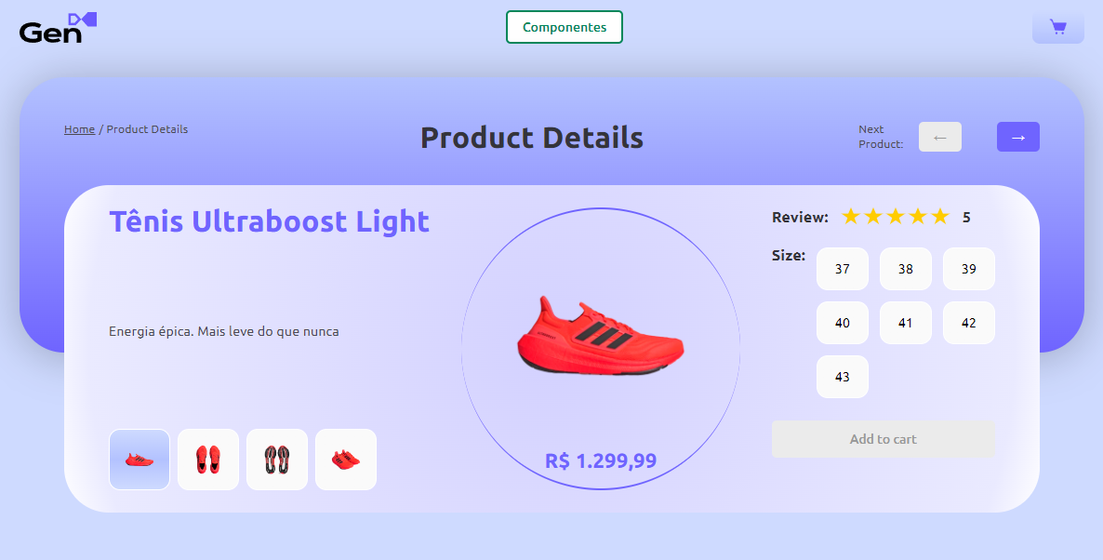Click the Add to cart button
This screenshot has width=1103, height=560.
coord(884,439)
